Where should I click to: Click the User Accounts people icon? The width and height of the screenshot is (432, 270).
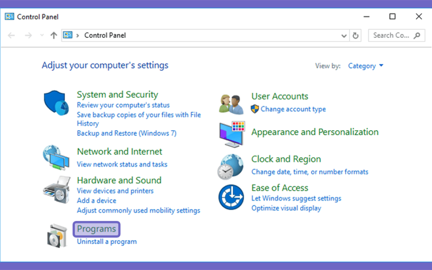232,104
